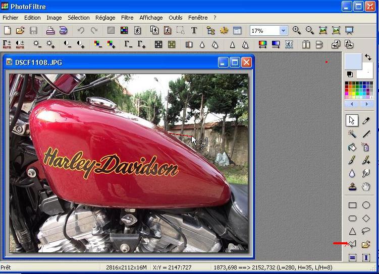
Task: Click the Scanner (Twain) icon
Action: [x=63, y=30]
